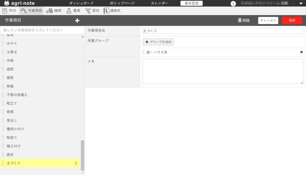Image resolution: width=306 pixels, height=175 pixels.
Task: Click the plus icon to add work item
Action: [x=77, y=20]
